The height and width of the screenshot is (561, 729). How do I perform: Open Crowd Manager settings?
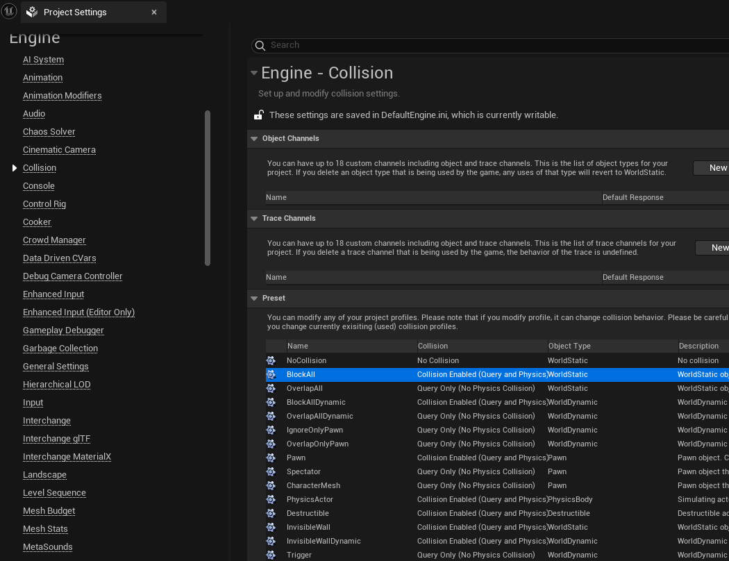[54, 240]
